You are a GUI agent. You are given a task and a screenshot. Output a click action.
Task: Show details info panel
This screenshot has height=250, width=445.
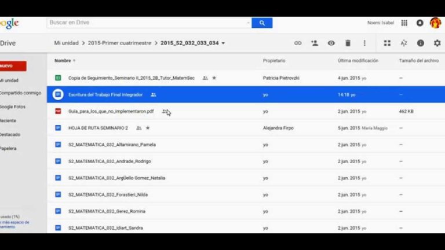421,43
